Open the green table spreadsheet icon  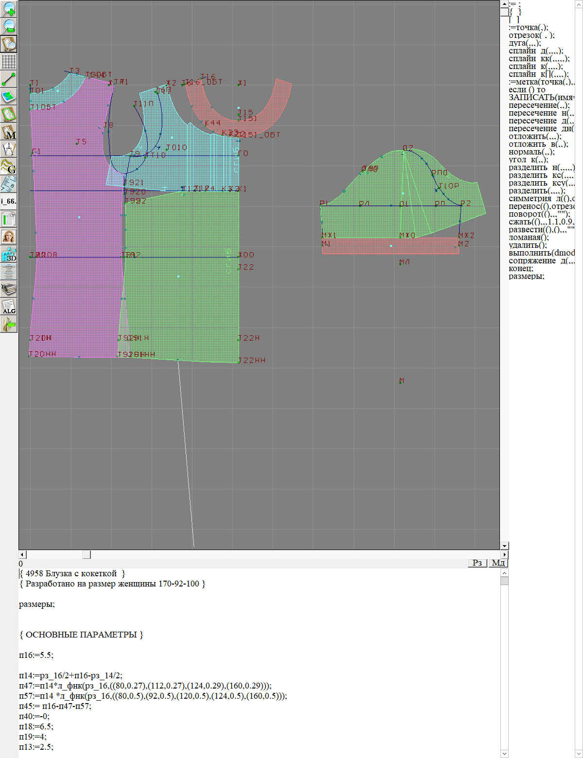(x=9, y=219)
